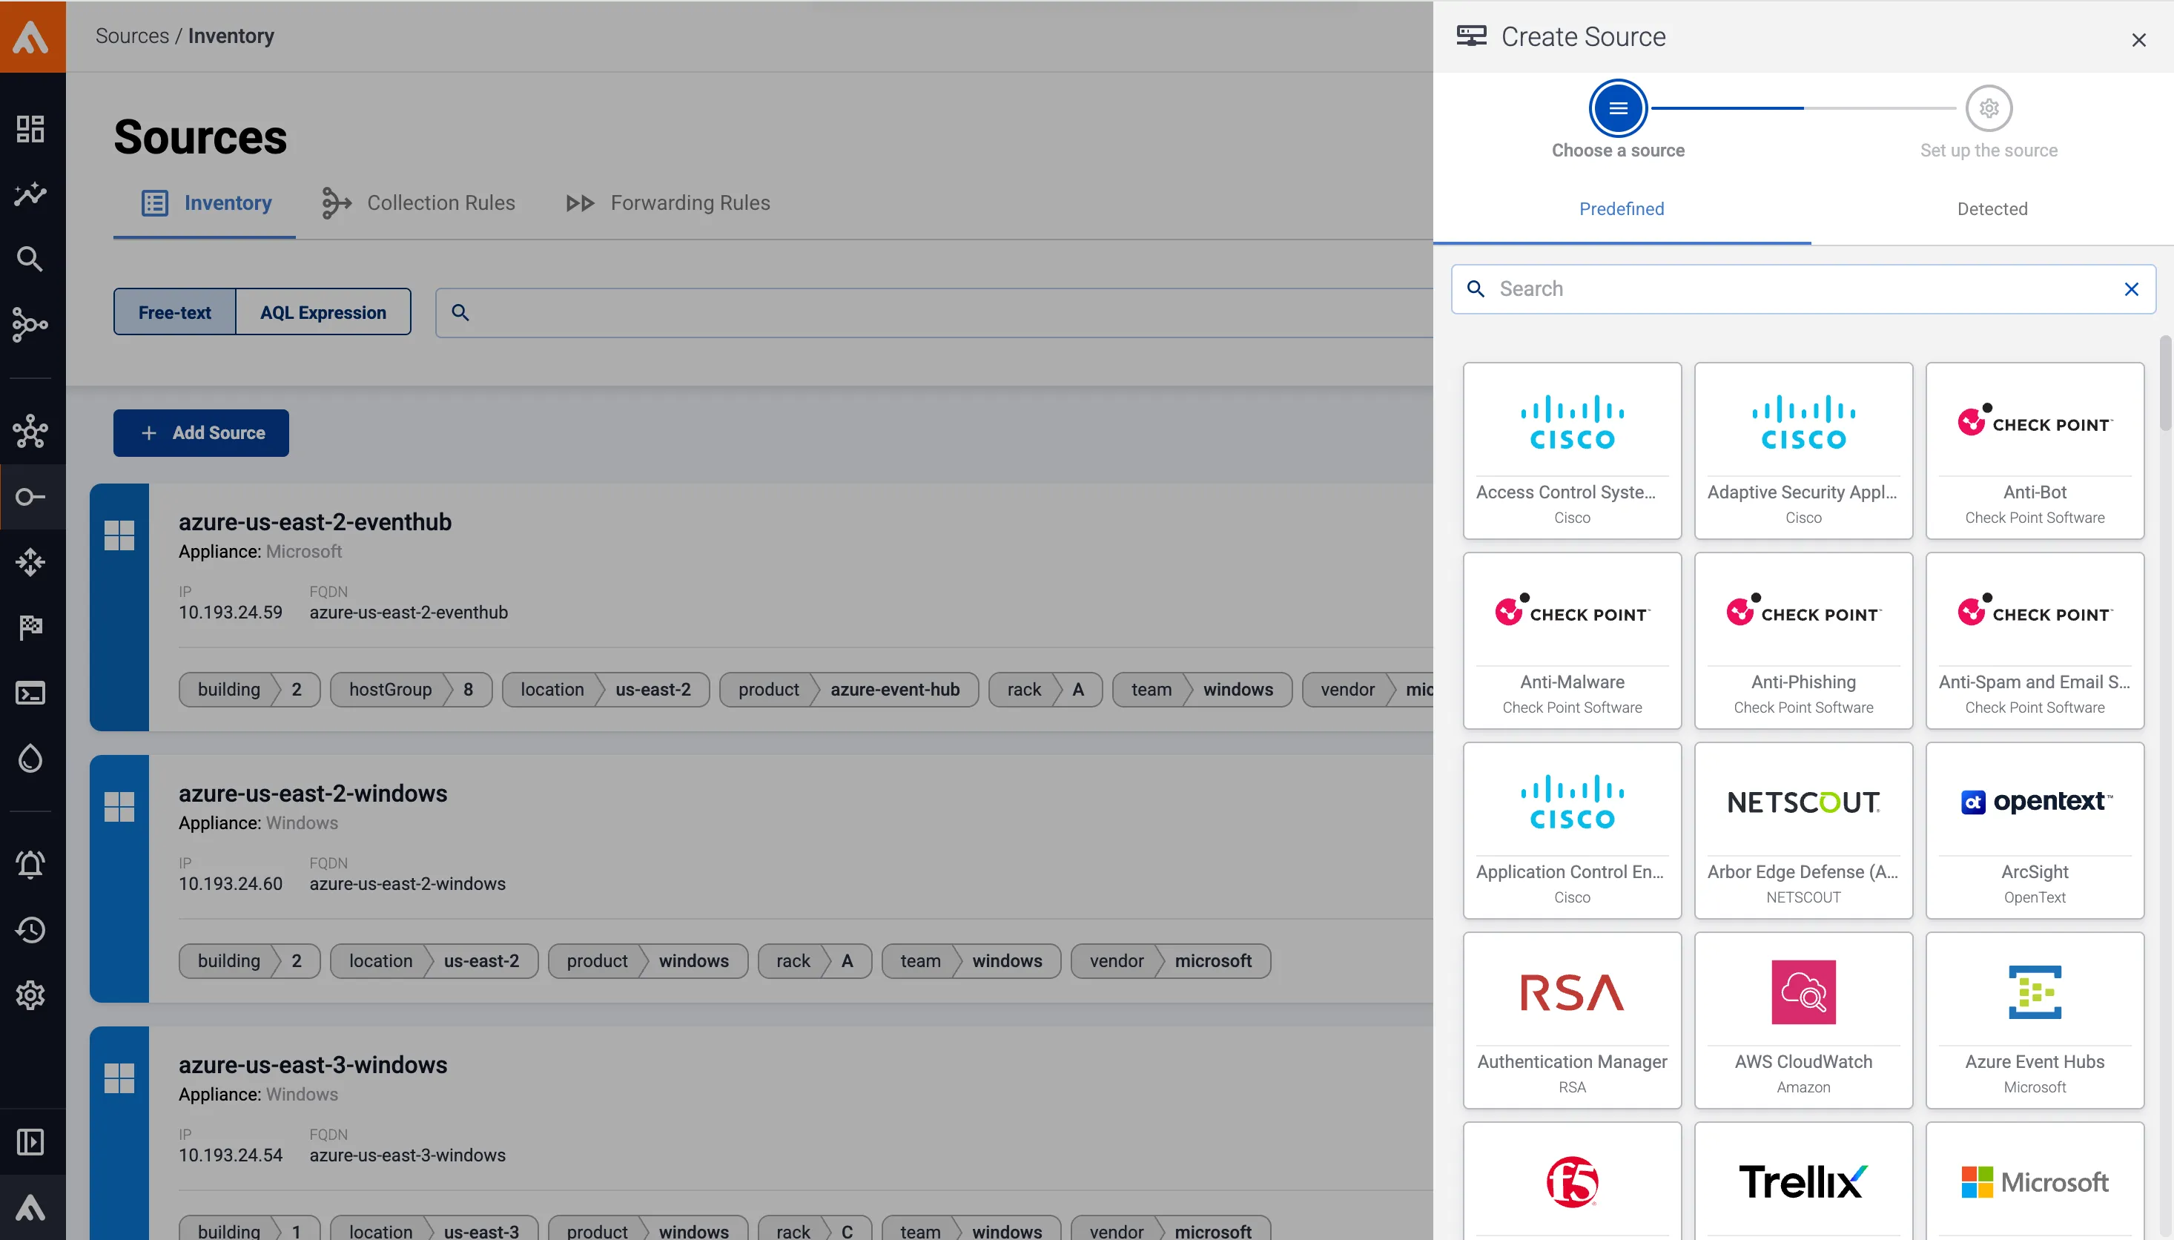Screen dimensions: 2174x1240
Task: Click the sidebar search magnifier icon
Action: (30, 259)
